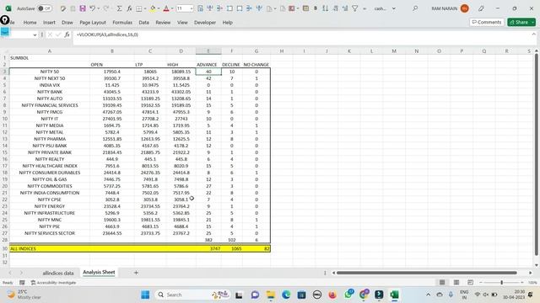Click the Save icon in quick access toolbar

tap(83, 8)
